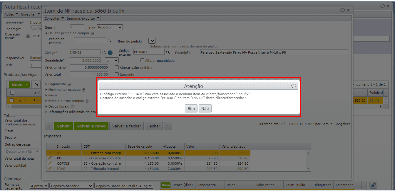This screenshot has height=191, width=395.
Task: Open the Depósito bancário dropdown
Action: [x=71, y=186]
